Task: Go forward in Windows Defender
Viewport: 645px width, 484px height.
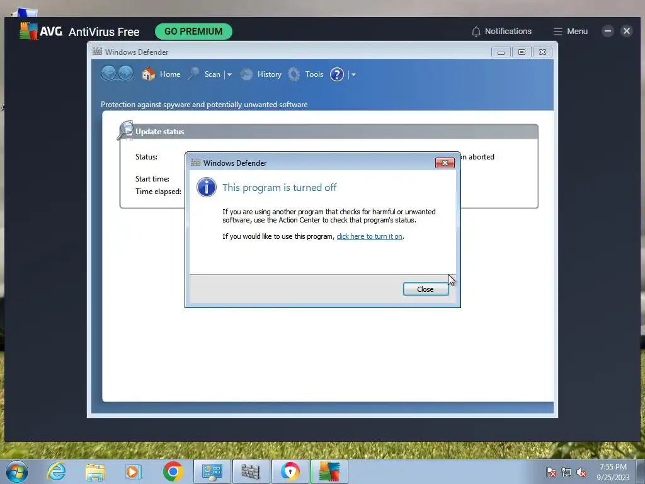Action: (126, 74)
